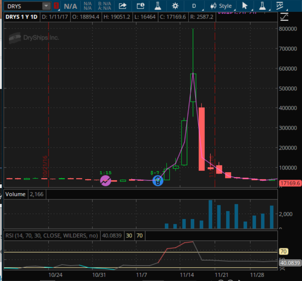302x281 pixels.
Task: Click the second flask icon in toolbar
Action: pos(262,6)
